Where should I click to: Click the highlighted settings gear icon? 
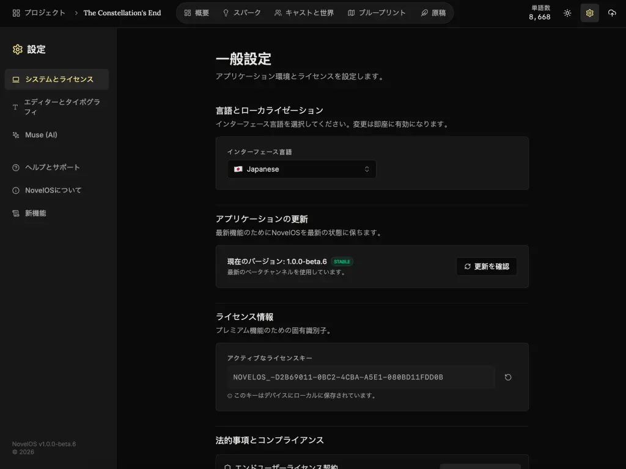[x=589, y=12]
